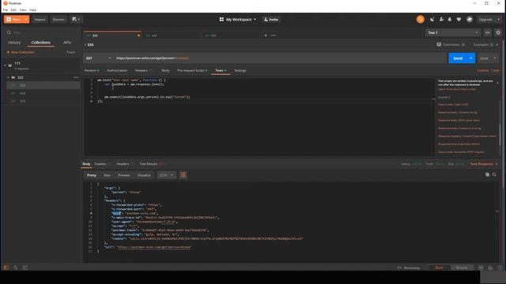Click the environment quick look eye icon

pos(487,32)
